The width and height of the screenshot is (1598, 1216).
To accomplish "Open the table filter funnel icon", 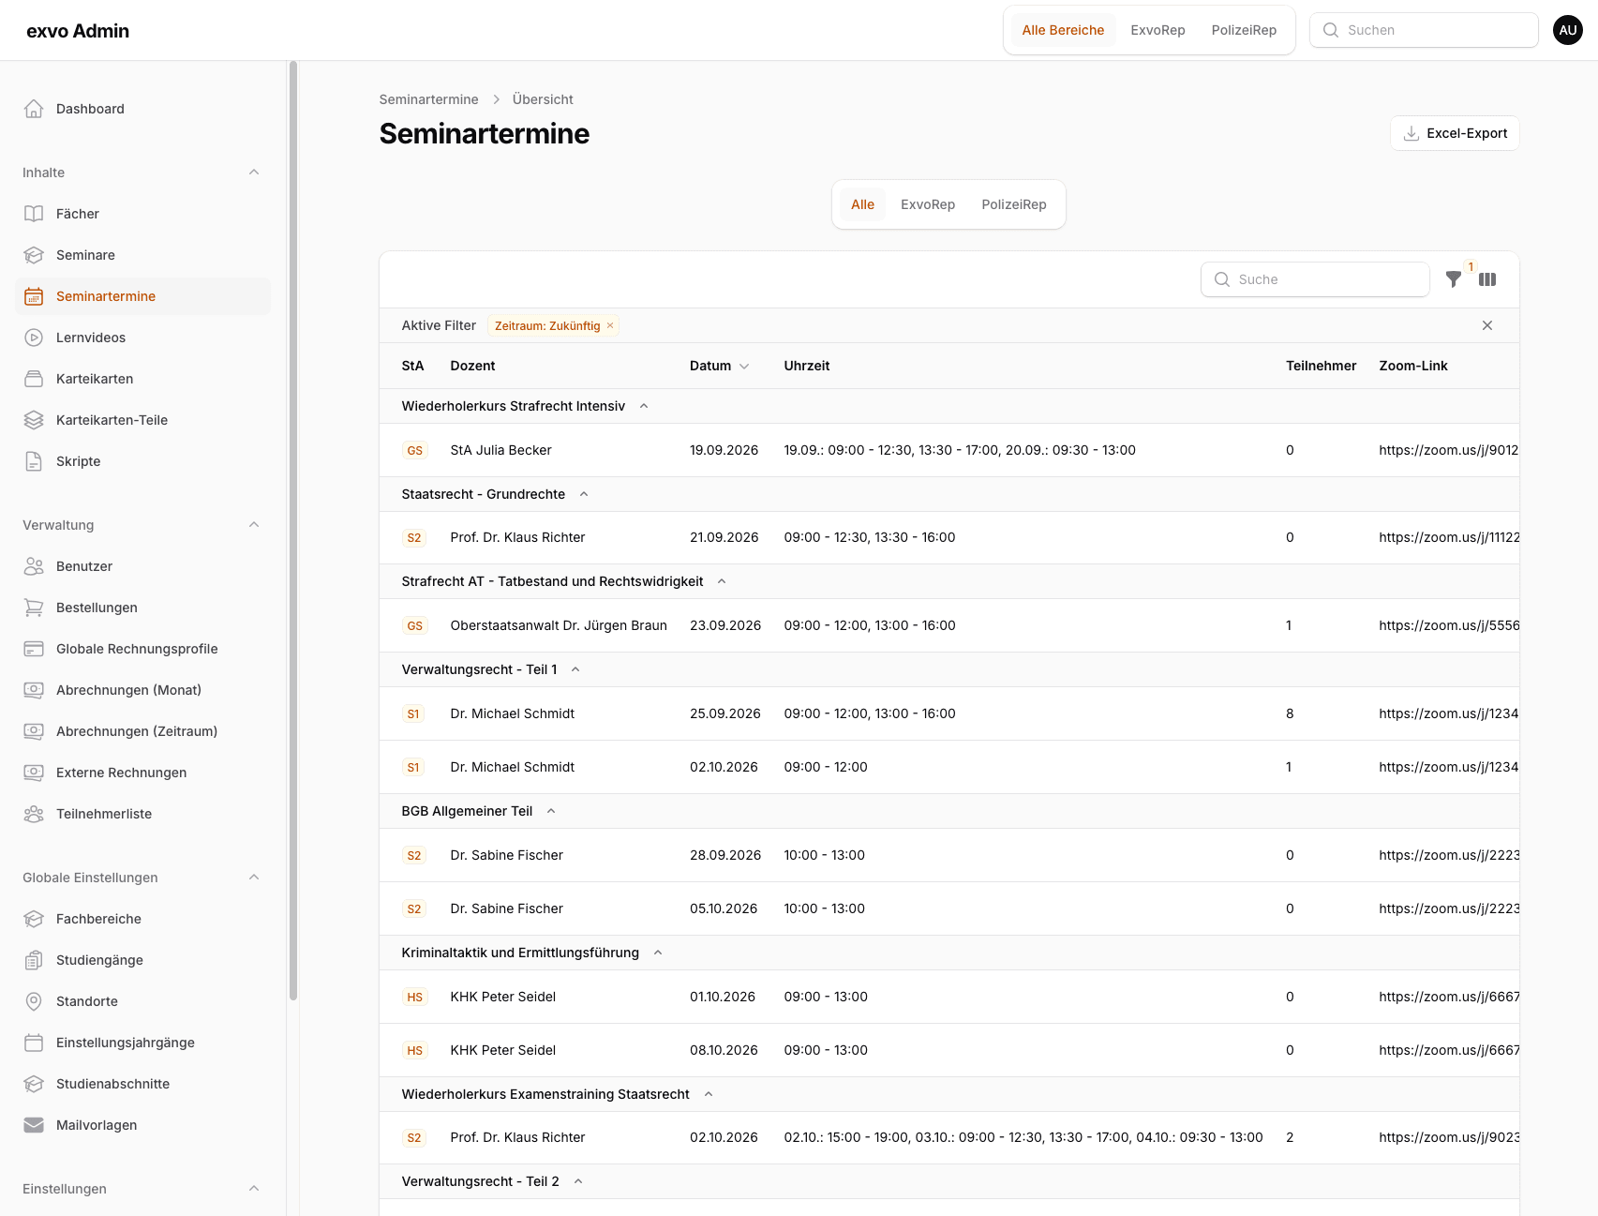I will [1454, 279].
